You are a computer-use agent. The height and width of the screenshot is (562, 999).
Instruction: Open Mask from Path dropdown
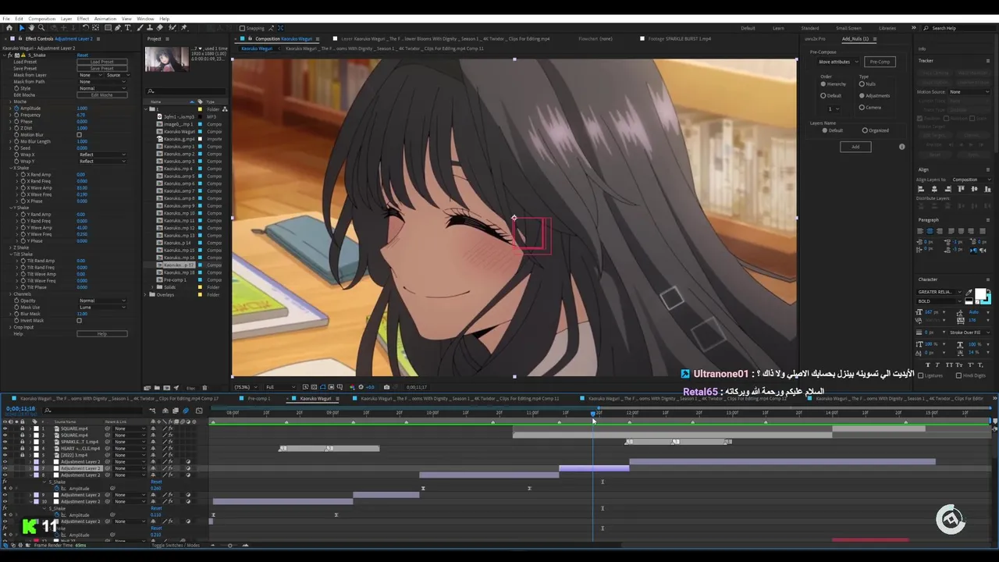(102, 82)
